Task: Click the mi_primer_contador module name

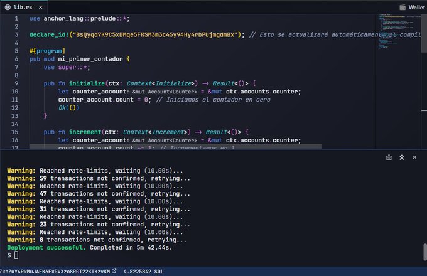Action: [90, 59]
